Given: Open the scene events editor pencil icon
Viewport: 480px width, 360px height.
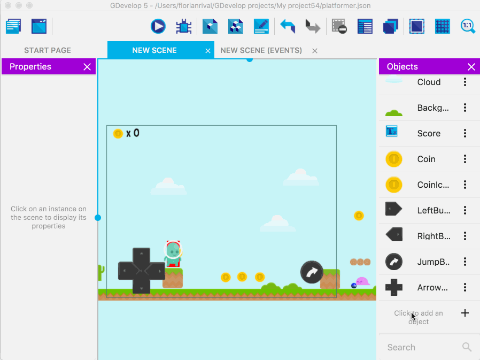Looking at the screenshot, I should pyautogui.click(x=261, y=26).
